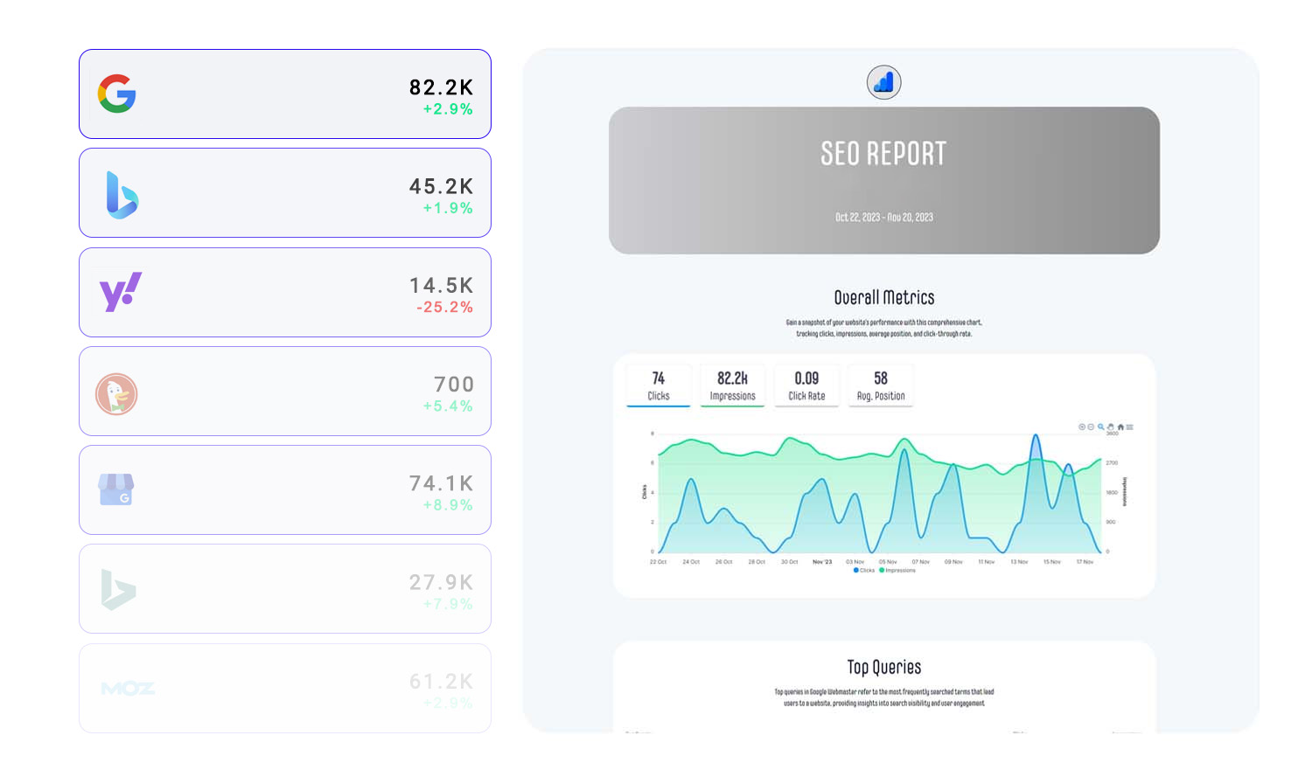
Task: Zoom in on the chart with the plus icon
Action: point(1081,427)
